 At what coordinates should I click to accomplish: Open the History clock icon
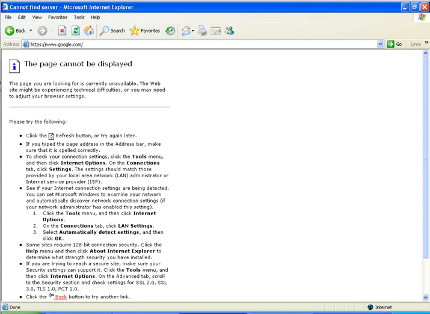point(170,31)
